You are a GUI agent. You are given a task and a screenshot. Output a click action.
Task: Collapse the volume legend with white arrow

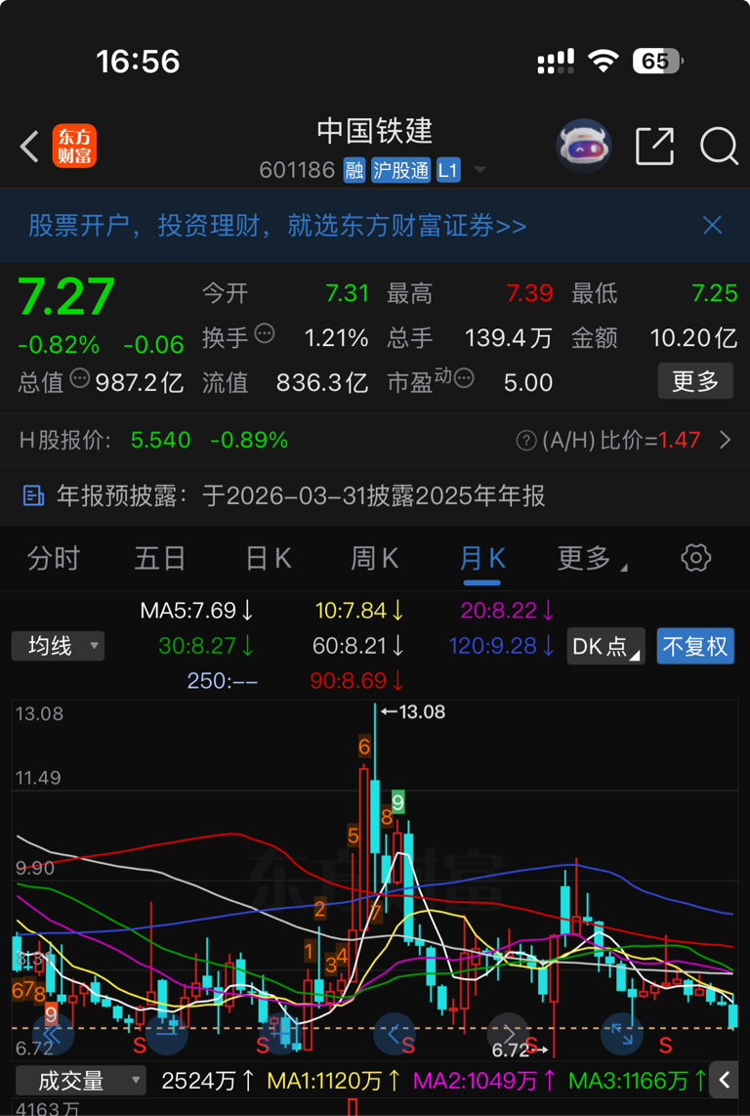[725, 1081]
